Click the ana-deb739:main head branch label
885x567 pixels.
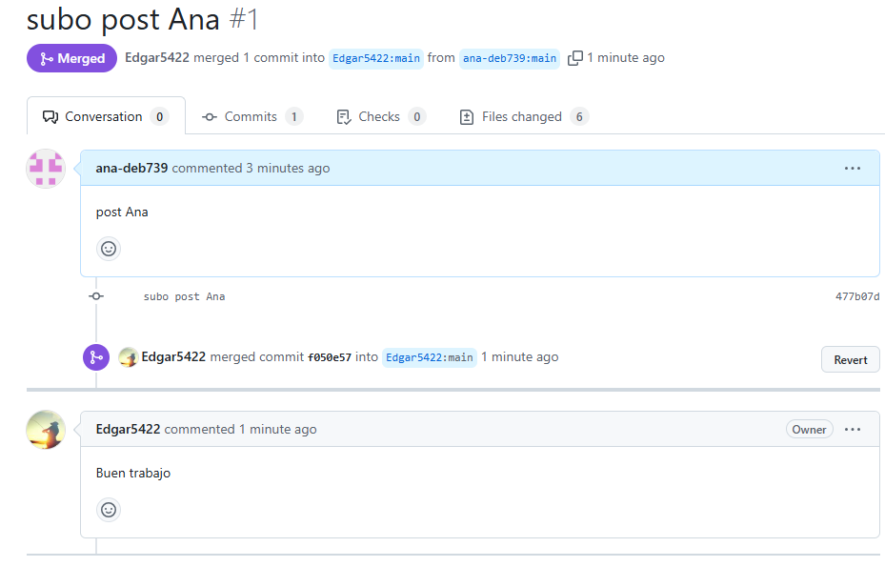(510, 58)
